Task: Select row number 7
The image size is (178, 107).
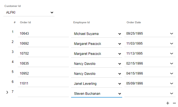Action: tap(12, 92)
